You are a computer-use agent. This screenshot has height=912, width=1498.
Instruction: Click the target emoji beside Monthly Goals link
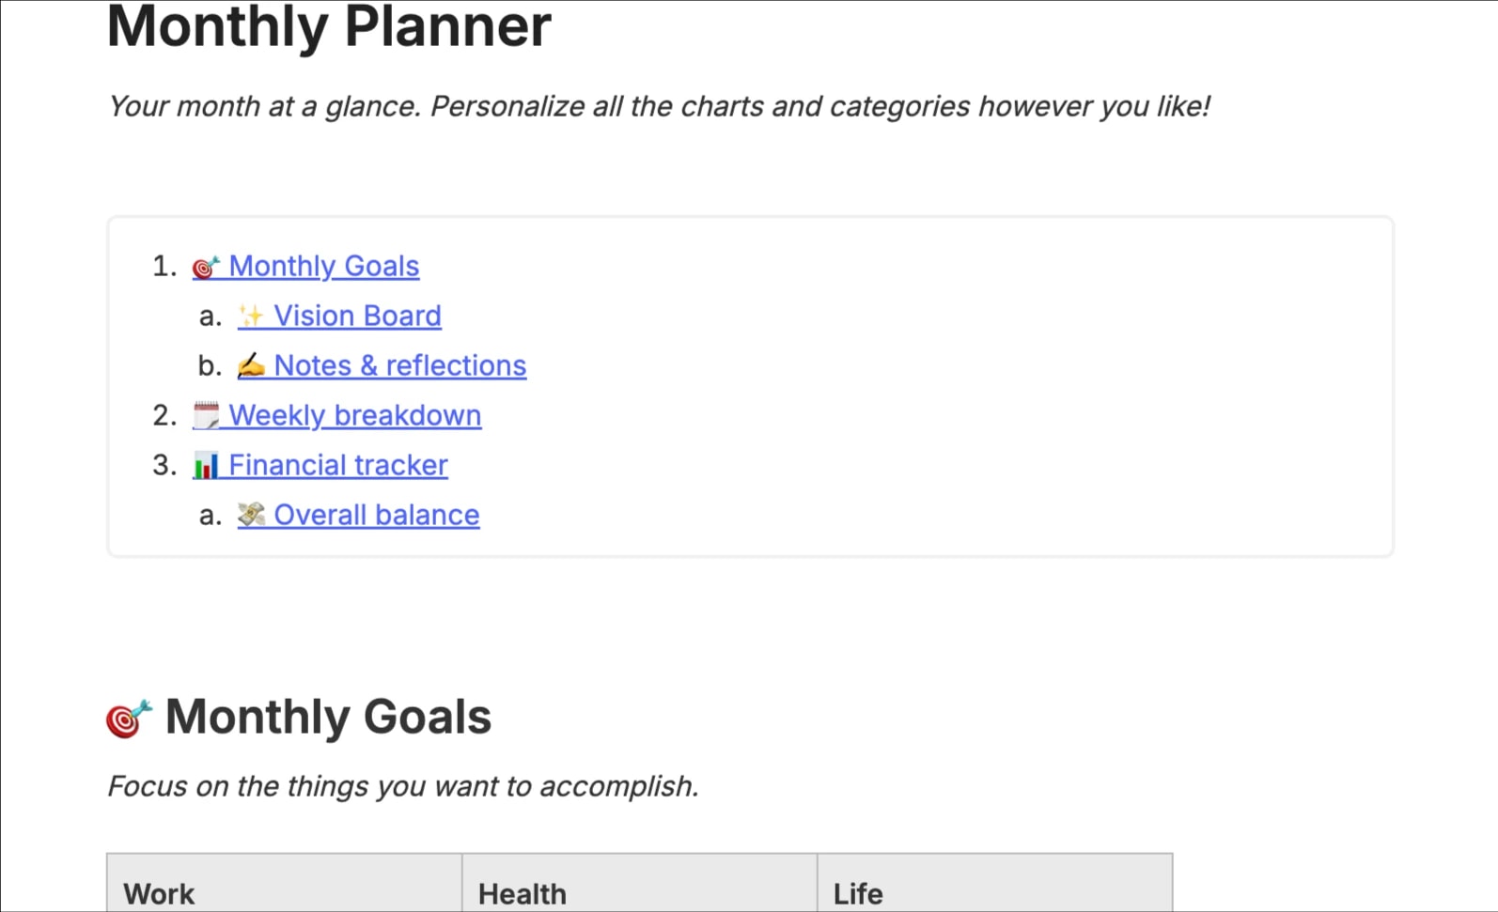point(206,268)
